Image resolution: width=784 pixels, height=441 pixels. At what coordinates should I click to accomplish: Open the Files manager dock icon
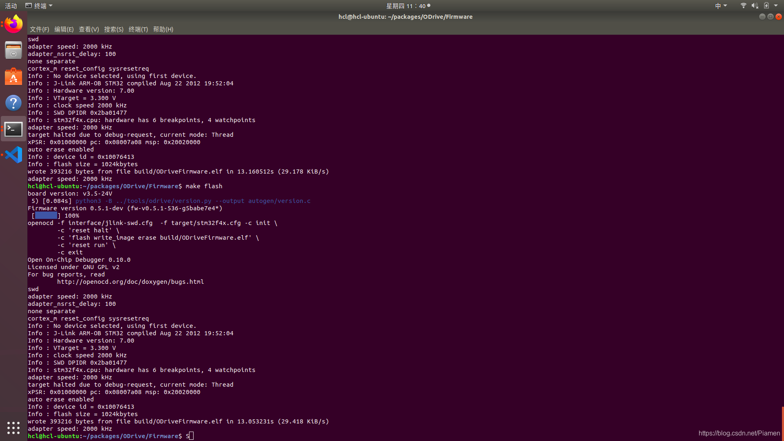(x=13, y=50)
